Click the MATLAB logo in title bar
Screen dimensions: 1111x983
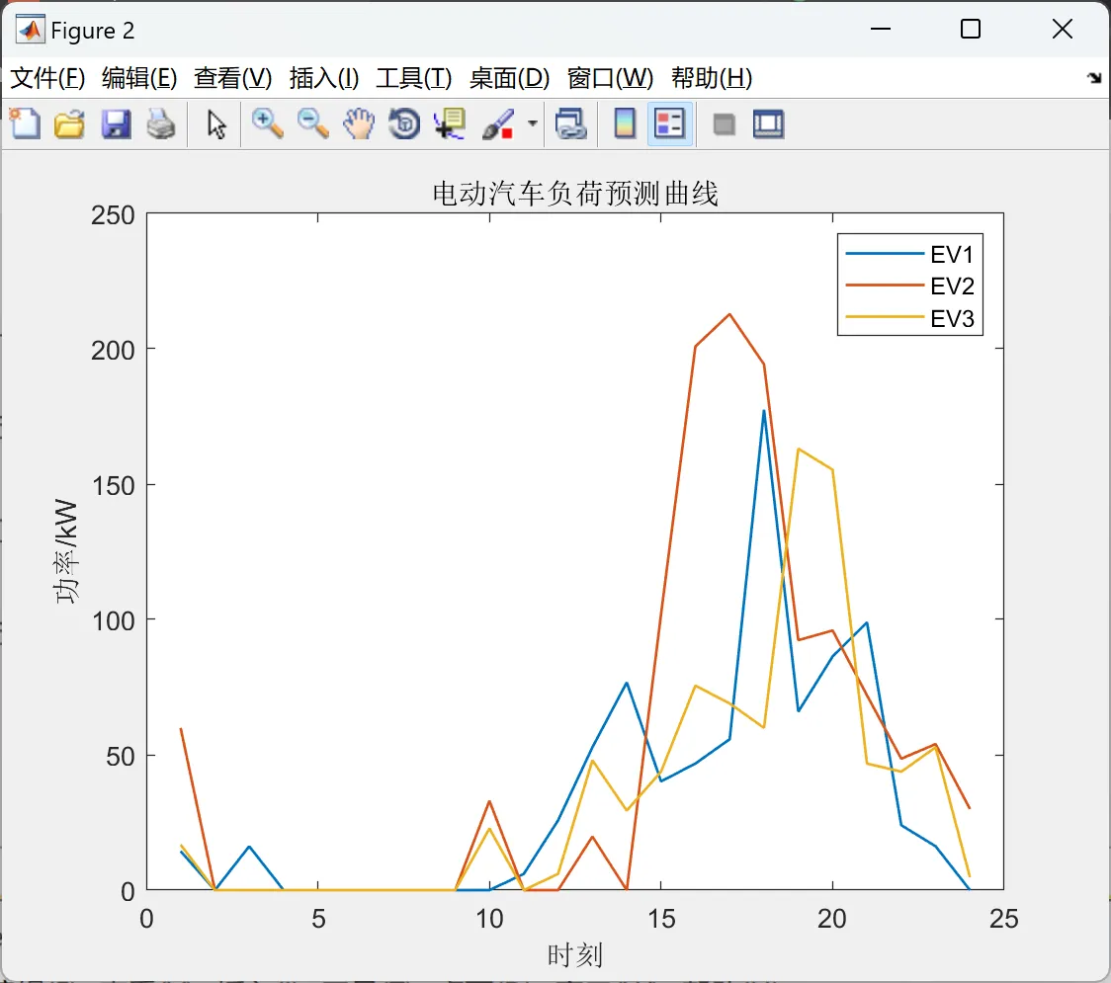[31, 29]
